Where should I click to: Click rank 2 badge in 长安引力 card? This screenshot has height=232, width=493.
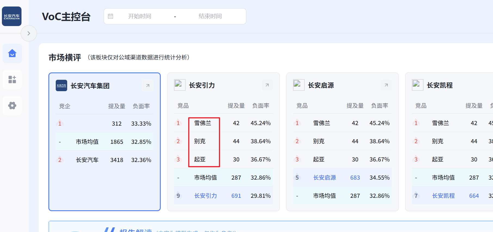point(178,141)
